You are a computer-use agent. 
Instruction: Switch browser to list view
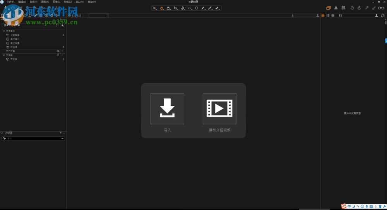pos(328,15)
